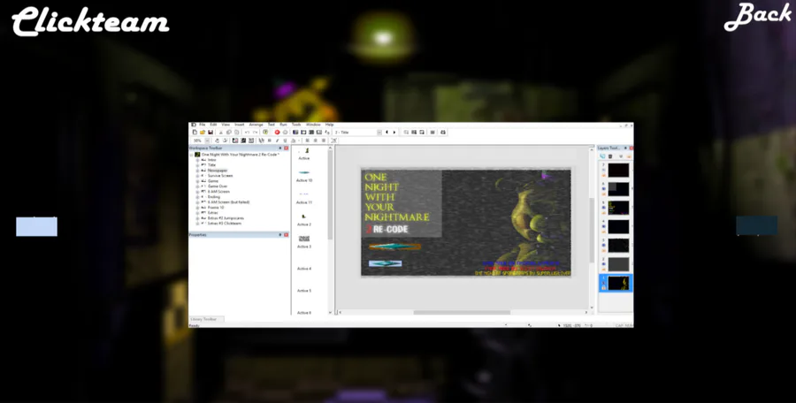Select the highlighted layer 1 thumbnail

619,283
